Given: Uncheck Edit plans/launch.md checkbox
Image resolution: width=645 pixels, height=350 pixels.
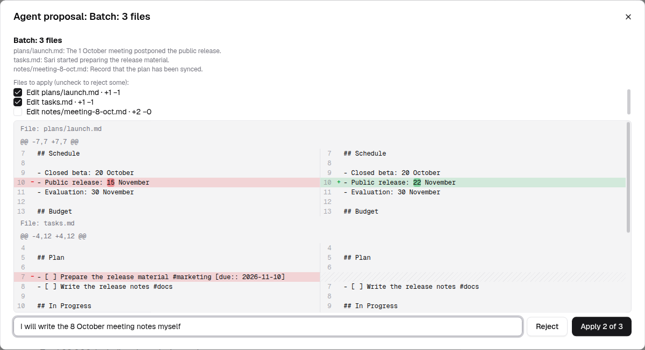Looking at the screenshot, I should click(x=18, y=92).
